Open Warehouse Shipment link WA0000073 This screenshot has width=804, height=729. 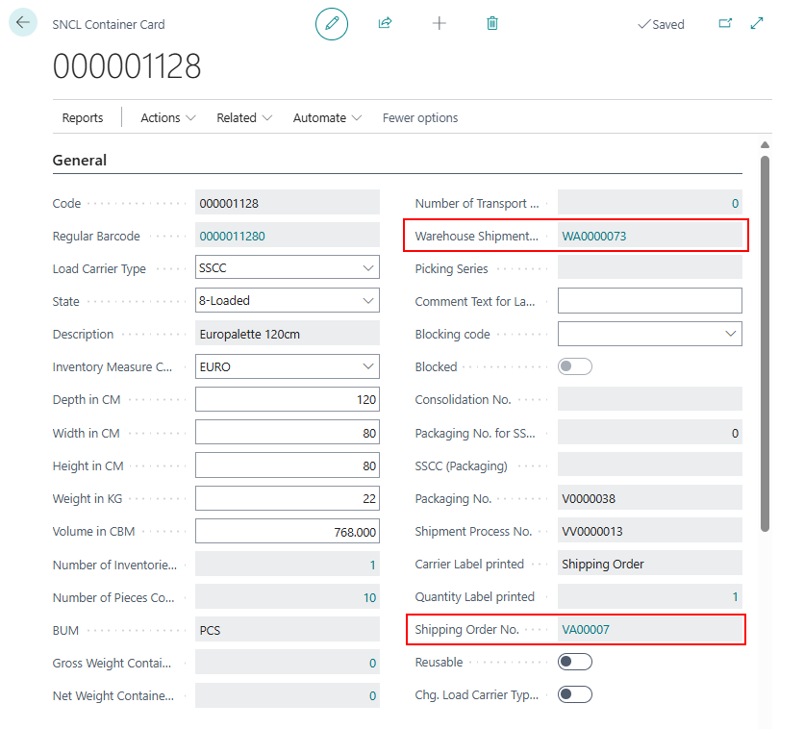click(594, 236)
